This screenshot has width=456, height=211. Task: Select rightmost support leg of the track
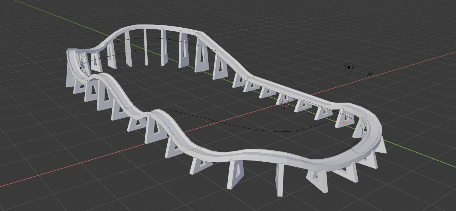point(382,145)
